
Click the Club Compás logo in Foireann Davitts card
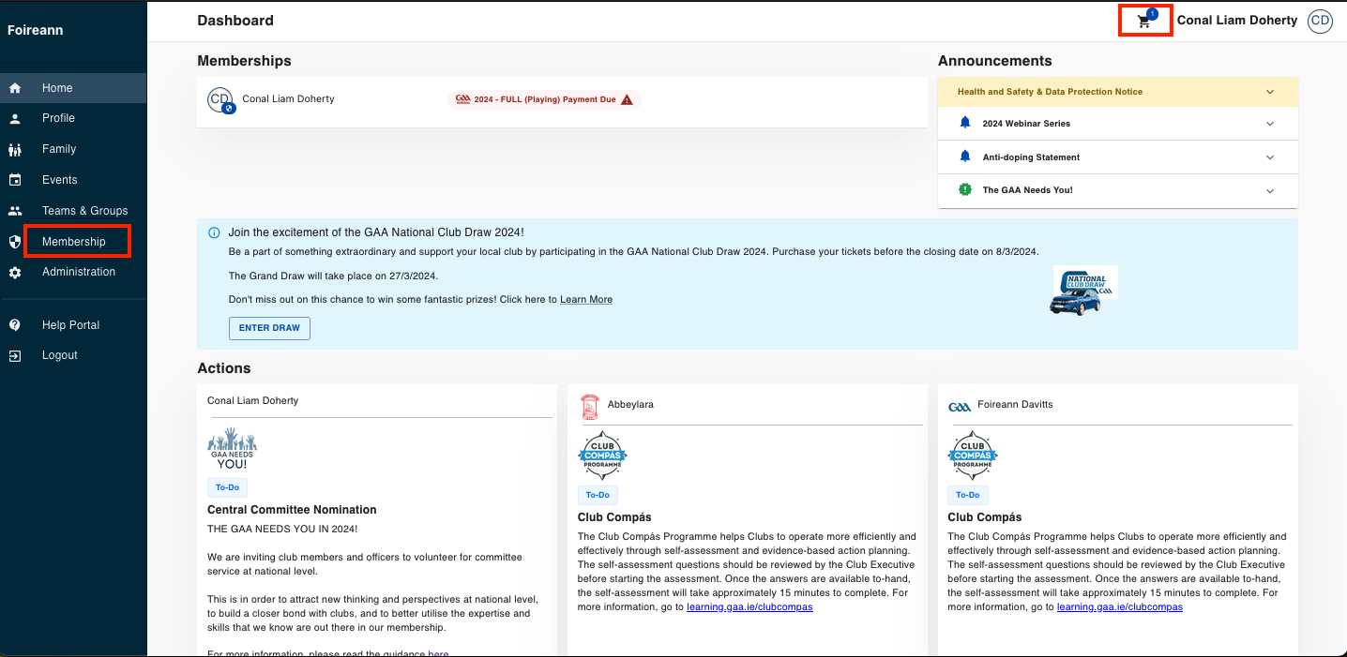[x=973, y=456]
